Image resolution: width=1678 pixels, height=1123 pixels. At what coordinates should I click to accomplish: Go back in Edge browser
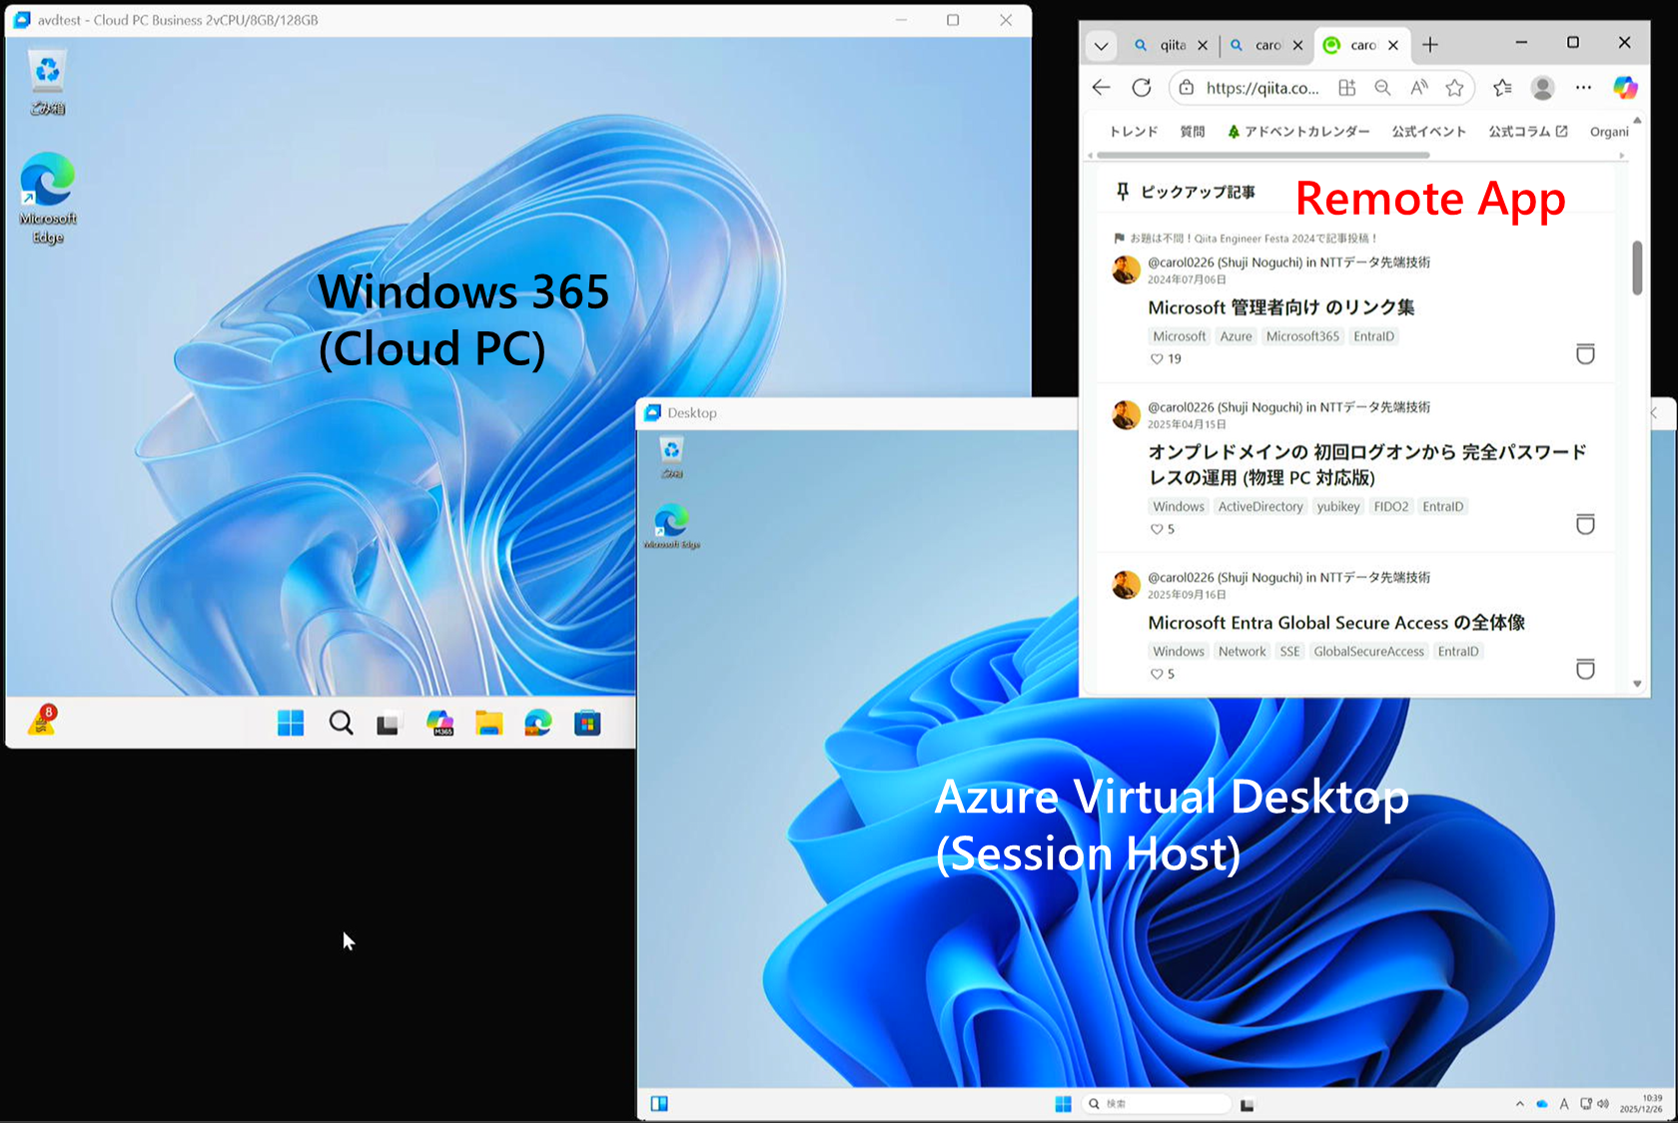coord(1102,88)
